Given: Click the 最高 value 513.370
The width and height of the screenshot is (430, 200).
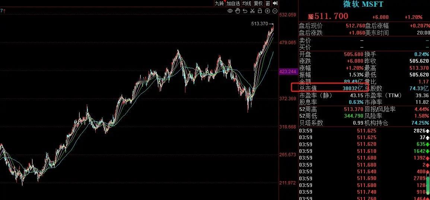Looking at the screenshot, I should click(x=419, y=68).
